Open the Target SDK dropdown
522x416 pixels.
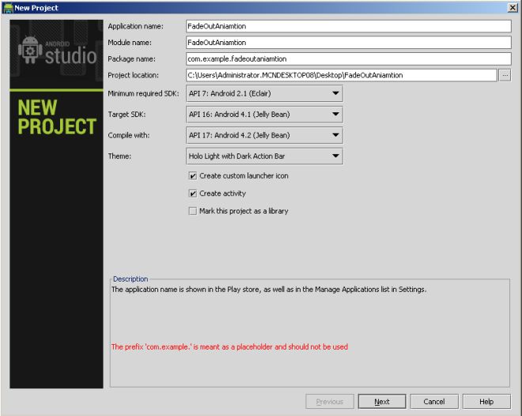264,115
